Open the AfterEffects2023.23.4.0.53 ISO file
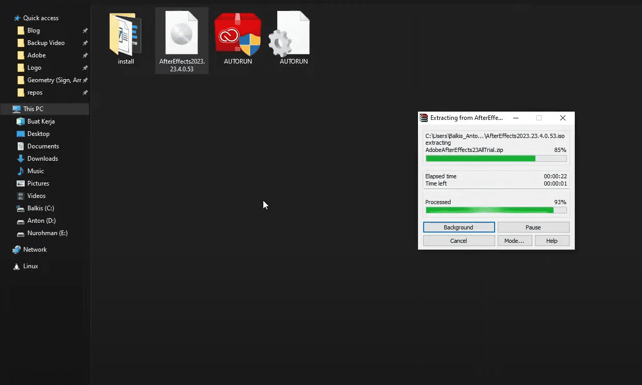The image size is (642, 385). 182,32
